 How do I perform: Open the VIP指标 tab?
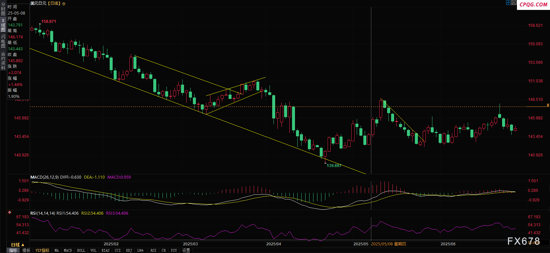(x=42, y=250)
